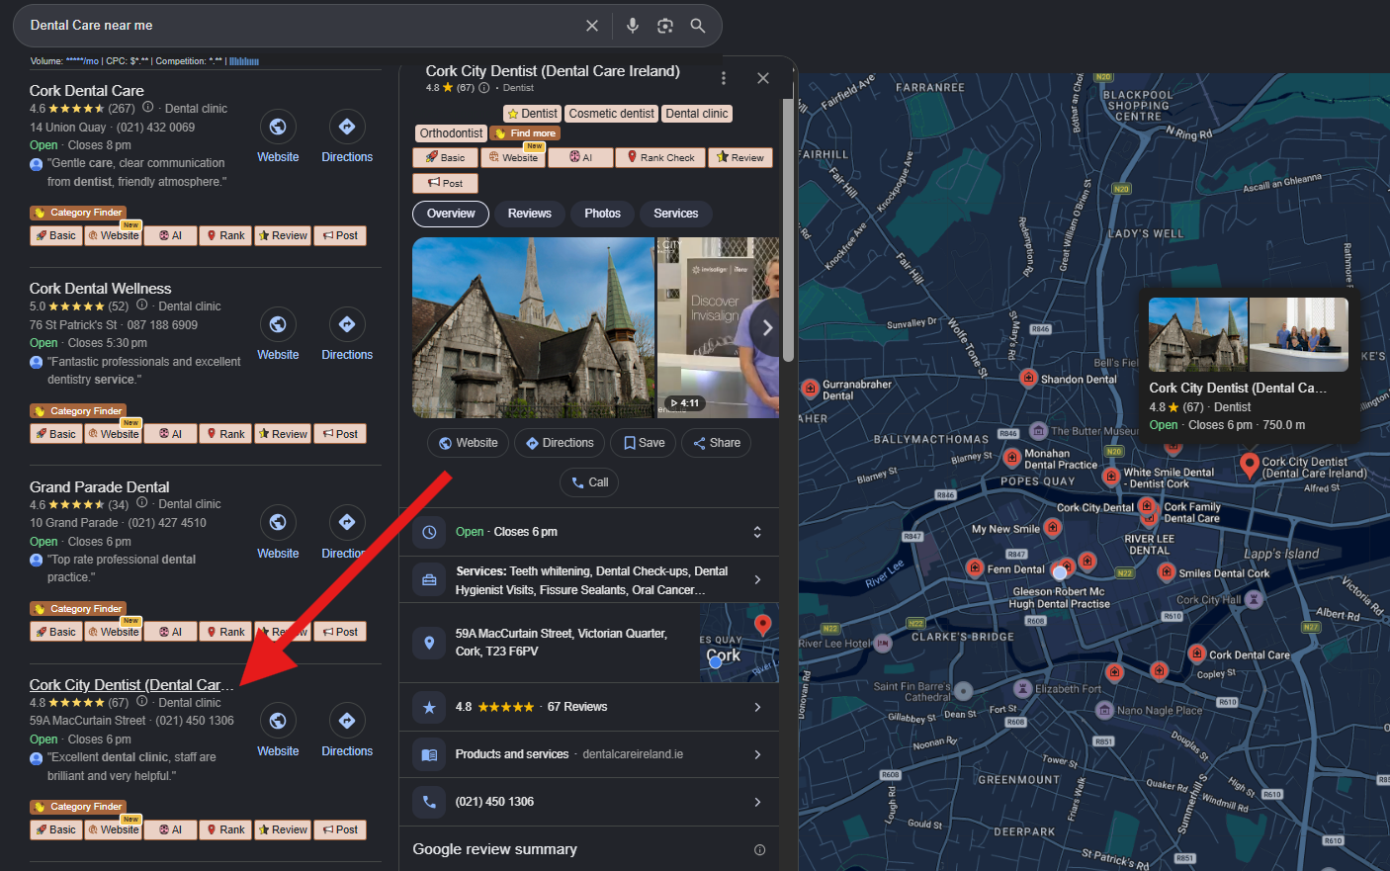Open the Website globe icon for Cork Dental Care
This screenshot has width=1390, height=871.
[x=278, y=127]
